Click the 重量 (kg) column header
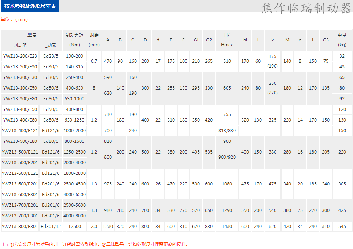Viewport: 353px width, 249px height. [342, 40]
